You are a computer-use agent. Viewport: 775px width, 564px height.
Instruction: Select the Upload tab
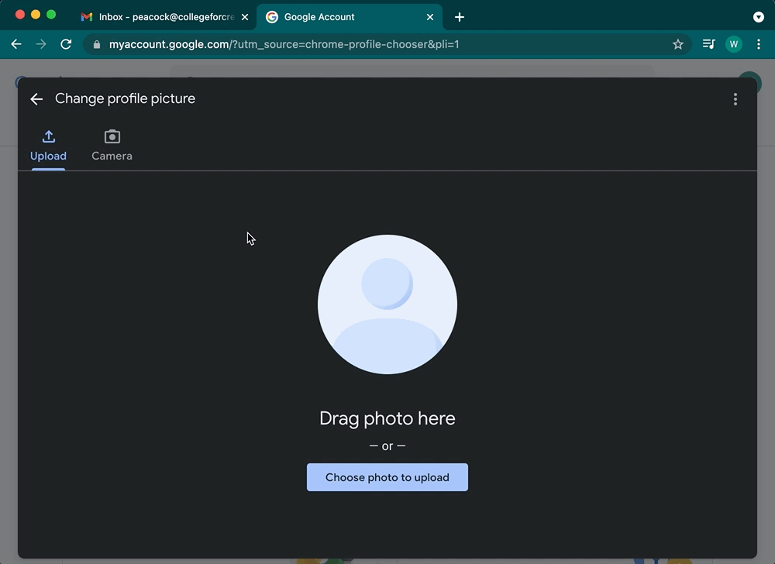(48, 146)
